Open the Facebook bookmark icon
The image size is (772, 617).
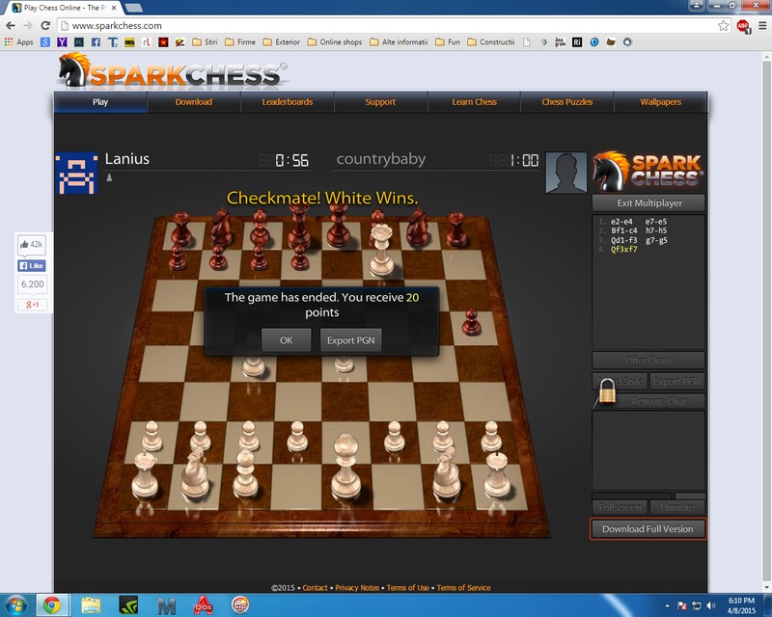tap(96, 42)
